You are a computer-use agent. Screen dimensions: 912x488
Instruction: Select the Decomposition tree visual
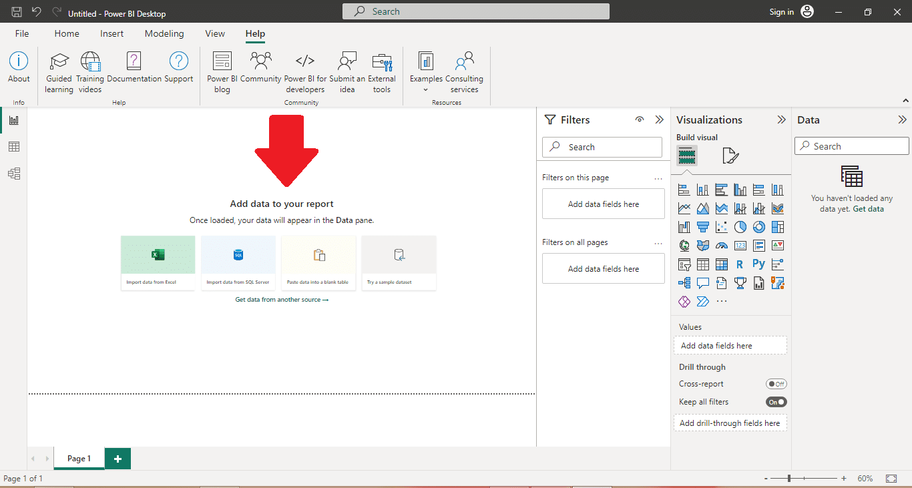(684, 283)
